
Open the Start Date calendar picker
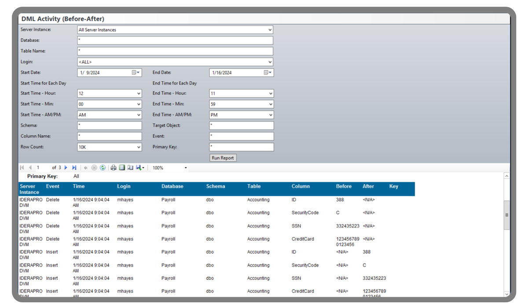[136, 73]
